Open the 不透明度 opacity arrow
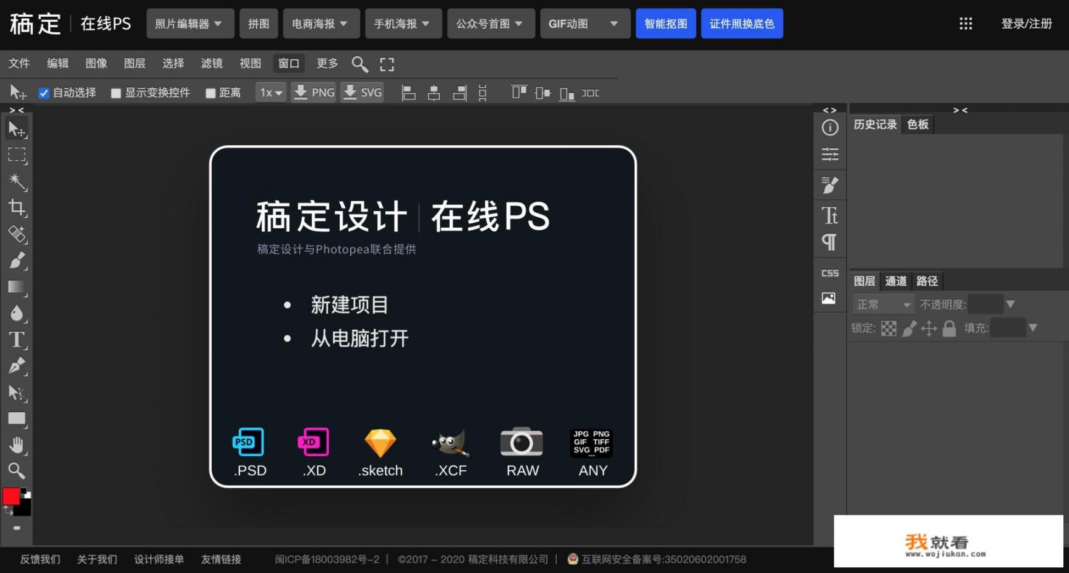 pos(1010,304)
